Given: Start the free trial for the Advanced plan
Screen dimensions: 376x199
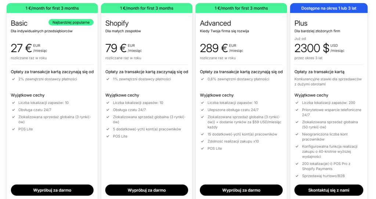Looking at the screenshot, I should 241,190.
